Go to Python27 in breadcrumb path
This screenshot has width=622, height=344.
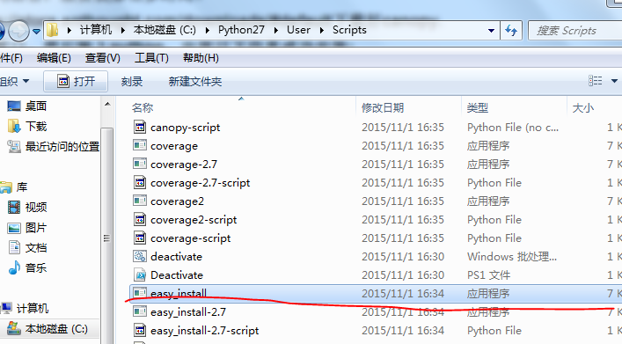[241, 30]
